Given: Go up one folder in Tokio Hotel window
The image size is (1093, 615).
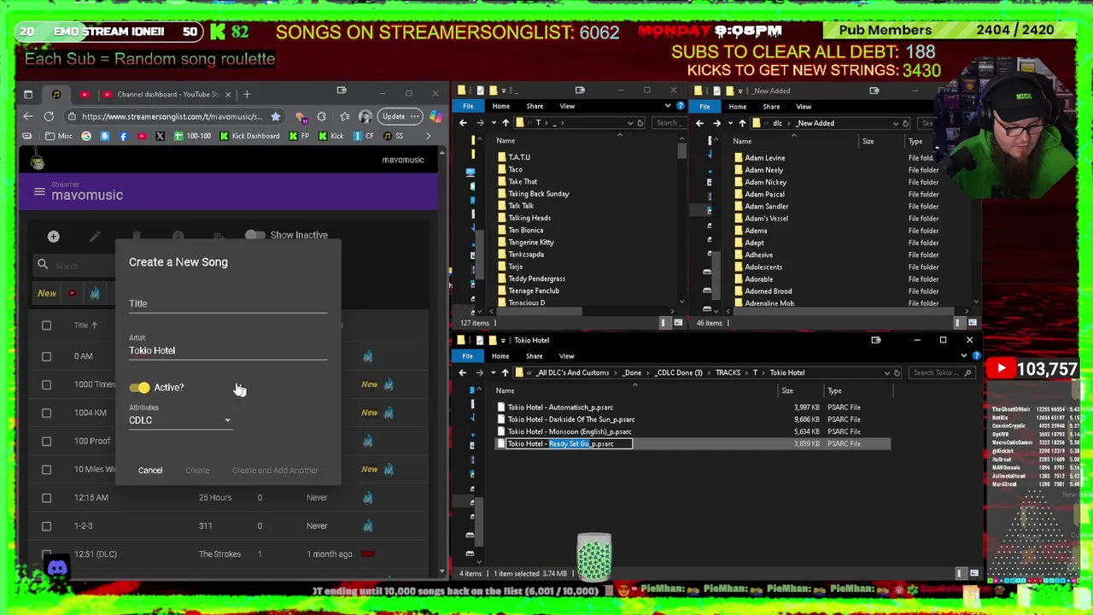Looking at the screenshot, I should (x=505, y=372).
